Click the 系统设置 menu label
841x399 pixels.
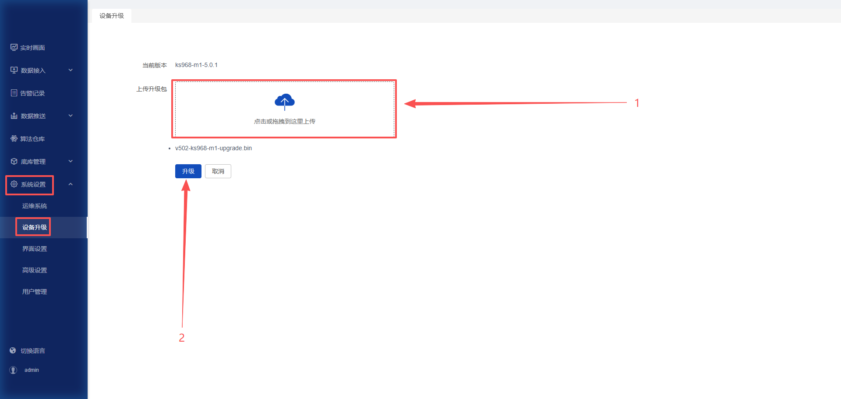pos(33,184)
